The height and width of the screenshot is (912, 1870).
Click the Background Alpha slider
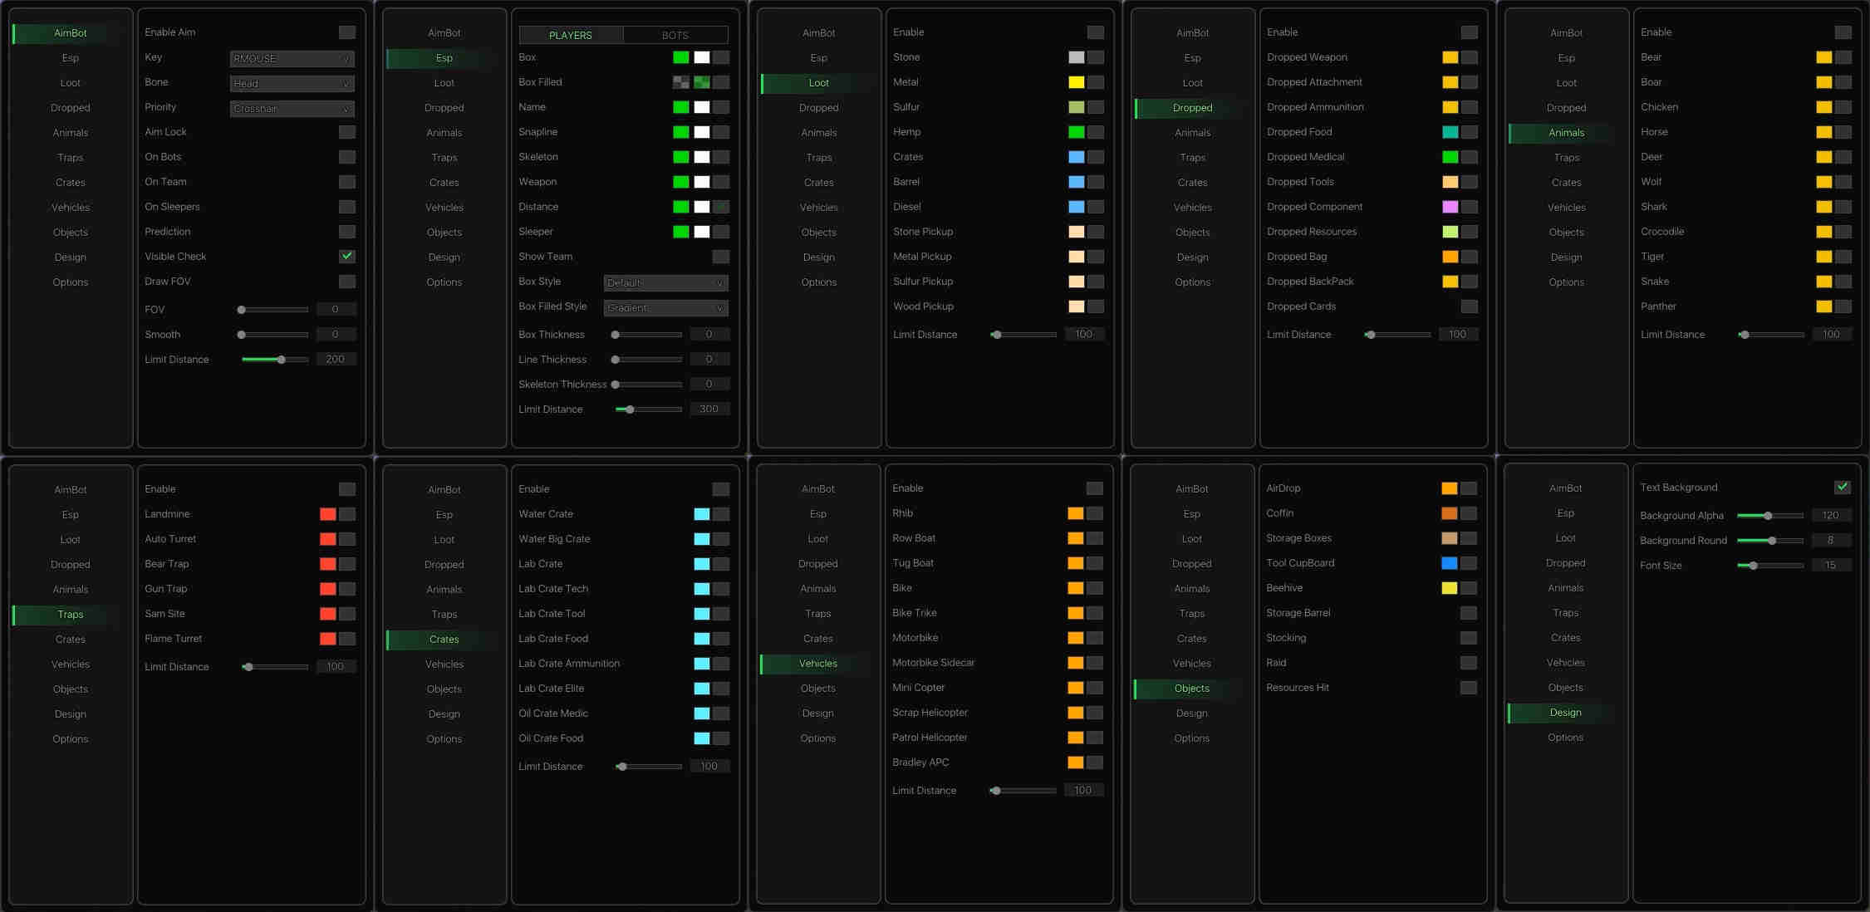[x=1770, y=516]
